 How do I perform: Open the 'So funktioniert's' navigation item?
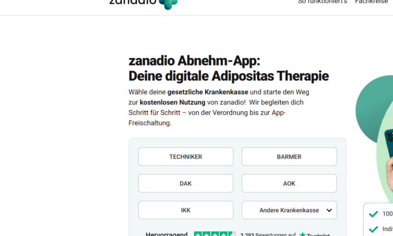coord(322,2)
